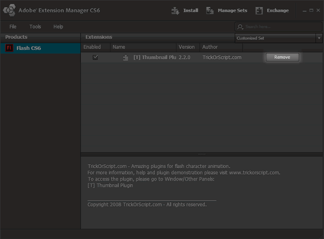Sort by the Version column header
The width and height of the screenshot is (324, 239).
click(188, 47)
